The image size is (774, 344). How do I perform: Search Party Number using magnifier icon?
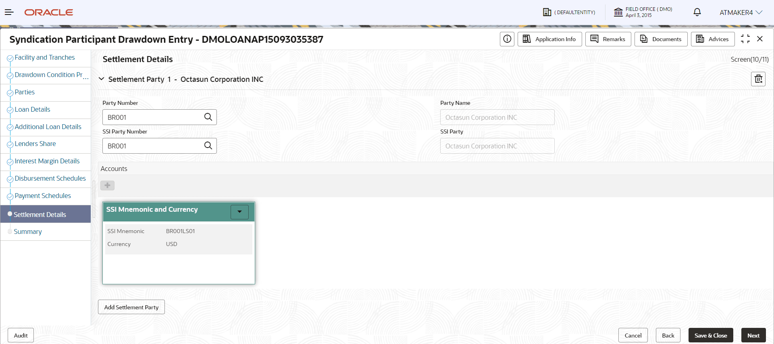pyautogui.click(x=208, y=117)
